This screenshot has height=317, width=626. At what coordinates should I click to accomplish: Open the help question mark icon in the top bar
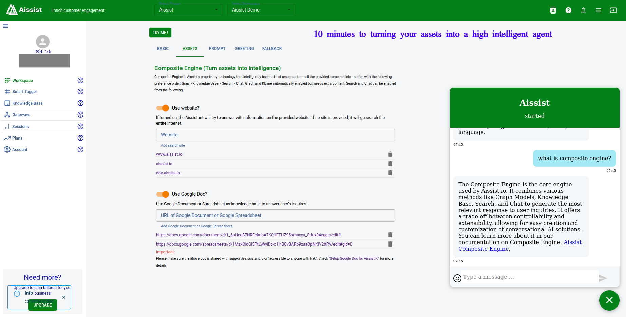pyautogui.click(x=568, y=10)
